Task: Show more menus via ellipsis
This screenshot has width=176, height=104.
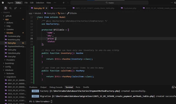Action: coord(55,3)
